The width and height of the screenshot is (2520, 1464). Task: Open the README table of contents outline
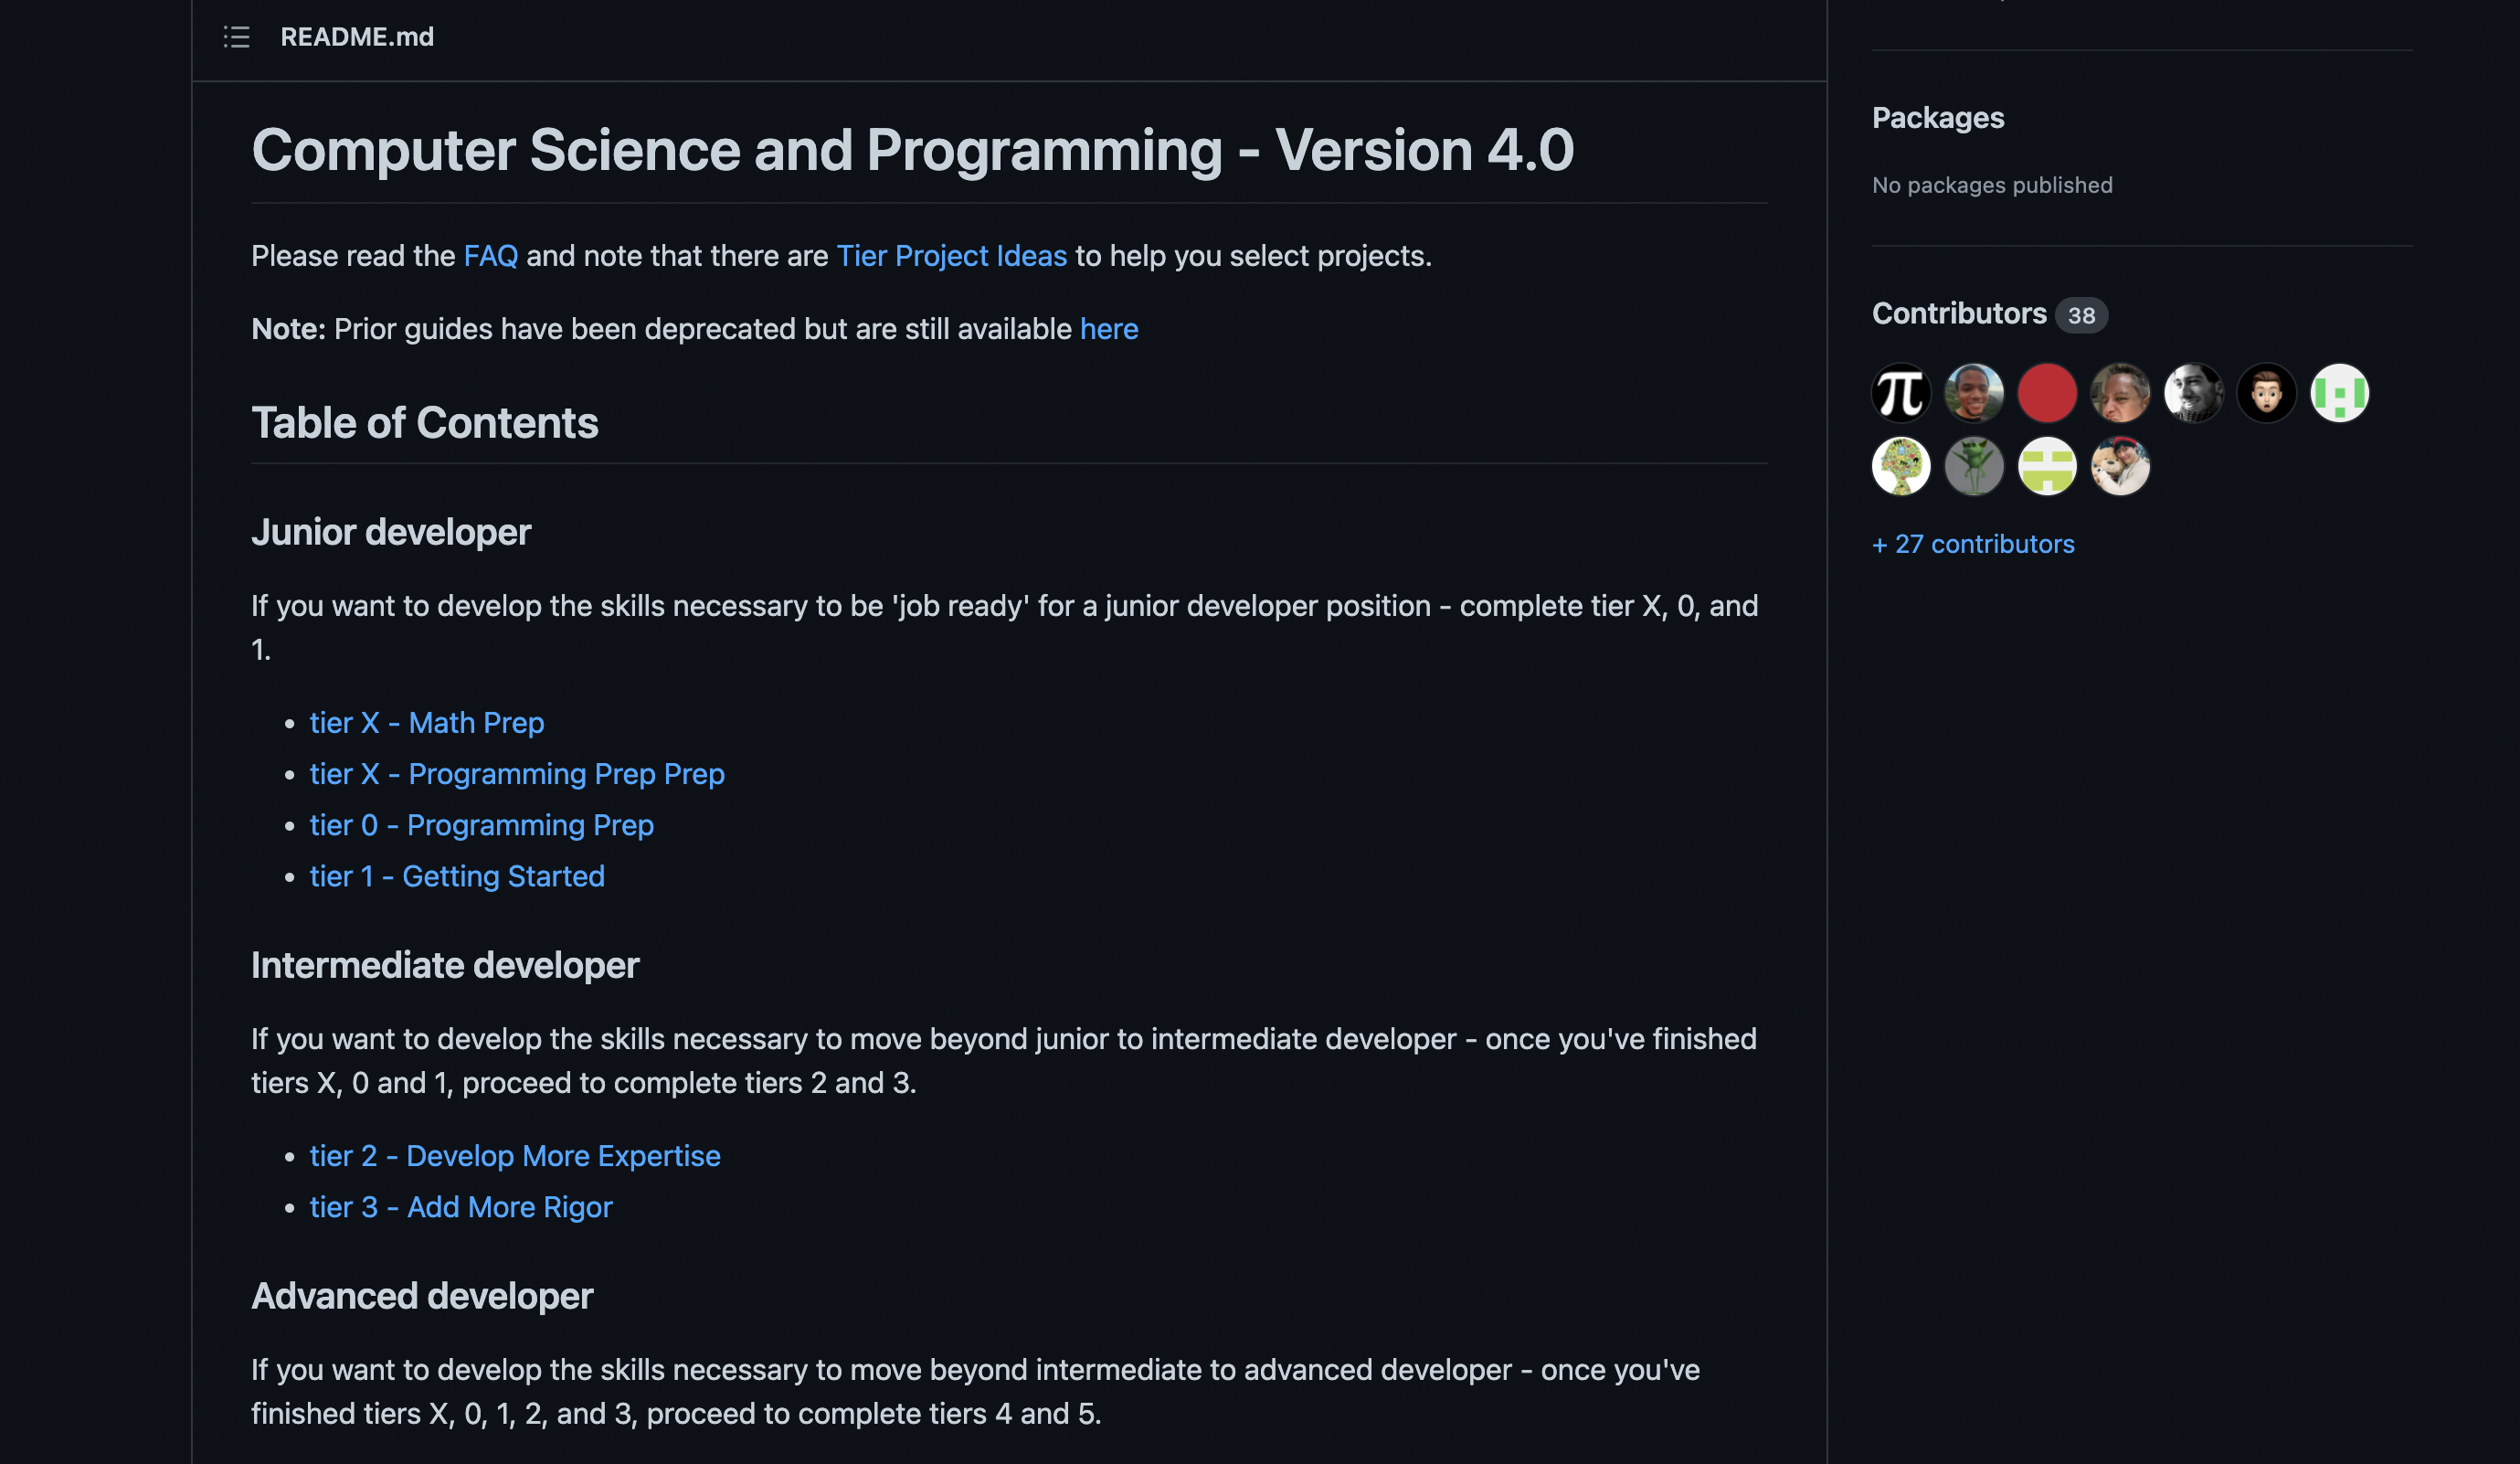tap(236, 37)
